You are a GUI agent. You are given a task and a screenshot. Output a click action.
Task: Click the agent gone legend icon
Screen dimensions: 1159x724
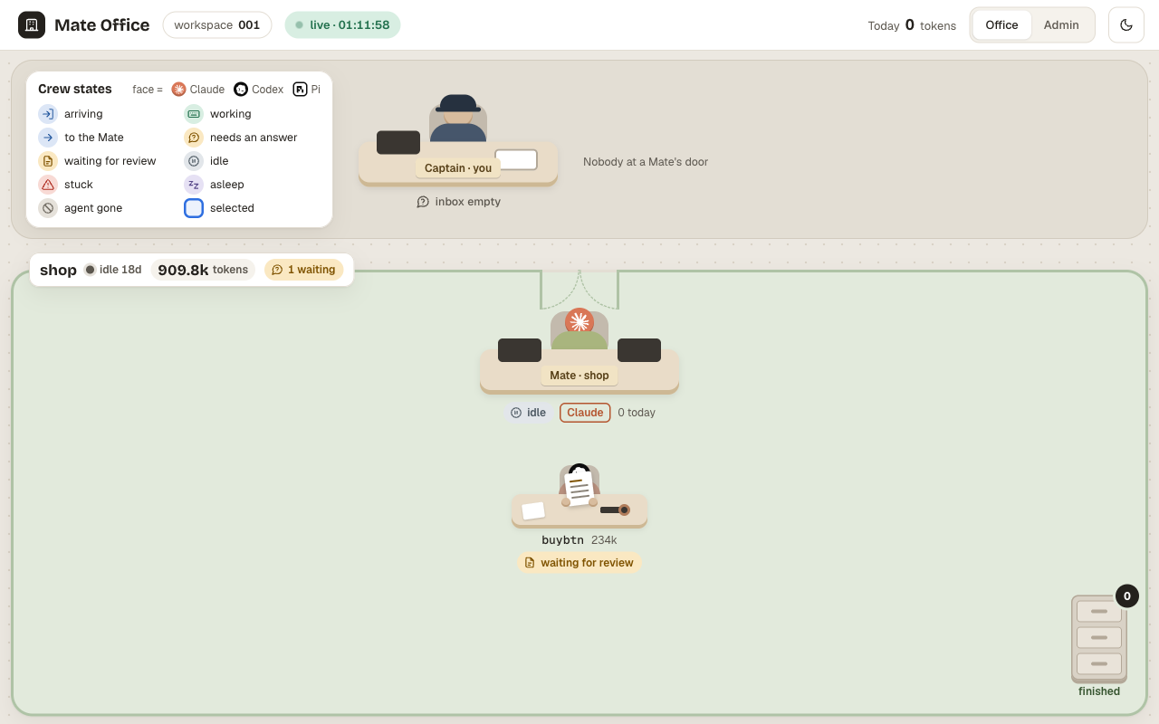[x=48, y=208]
